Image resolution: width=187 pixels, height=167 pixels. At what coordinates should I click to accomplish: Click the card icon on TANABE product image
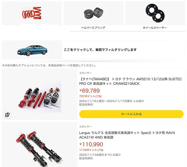pyautogui.click(x=7, y=115)
